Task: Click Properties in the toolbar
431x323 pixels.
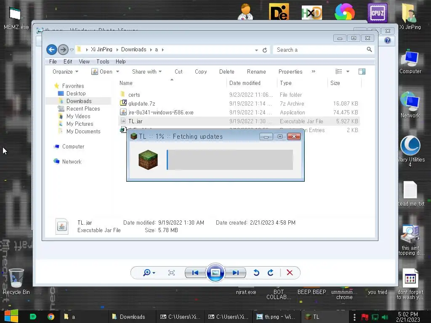Action: (290, 71)
